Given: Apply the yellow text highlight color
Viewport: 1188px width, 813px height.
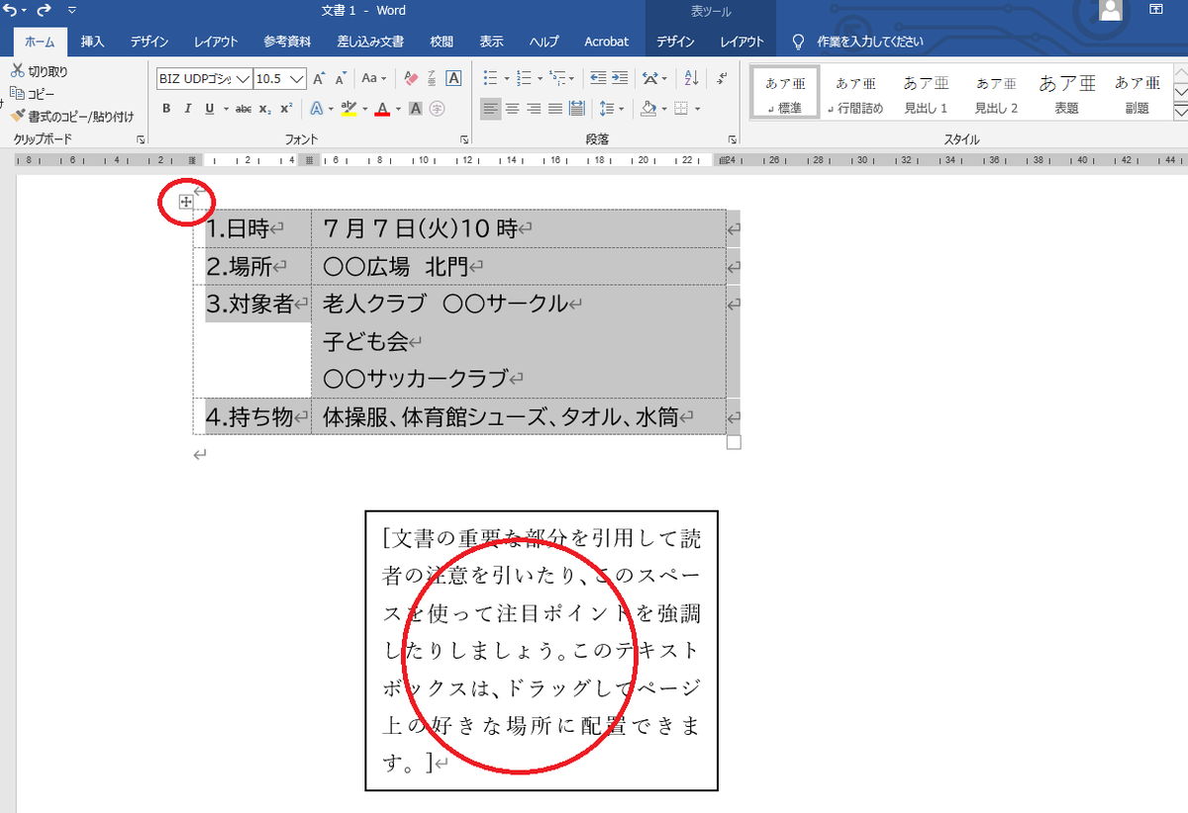Looking at the screenshot, I should coord(347,109).
